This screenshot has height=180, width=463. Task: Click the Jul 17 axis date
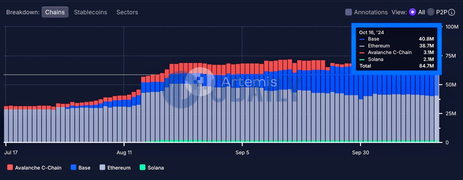tap(11, 152)
